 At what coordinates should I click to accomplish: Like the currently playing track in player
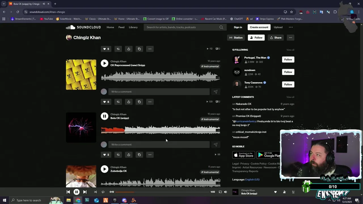[275, 192]
